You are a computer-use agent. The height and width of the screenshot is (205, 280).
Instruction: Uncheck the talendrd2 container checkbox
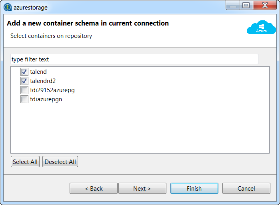(x=24, y=81)
